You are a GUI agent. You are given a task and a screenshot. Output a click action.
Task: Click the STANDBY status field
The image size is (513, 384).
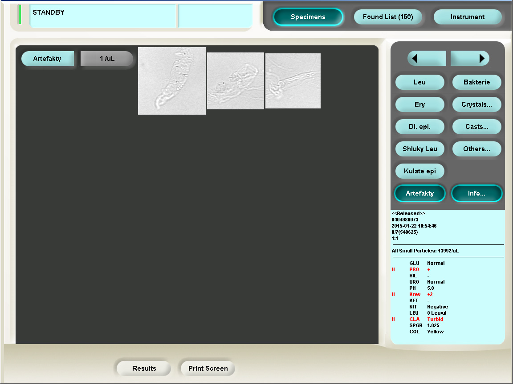pos(103,16)
